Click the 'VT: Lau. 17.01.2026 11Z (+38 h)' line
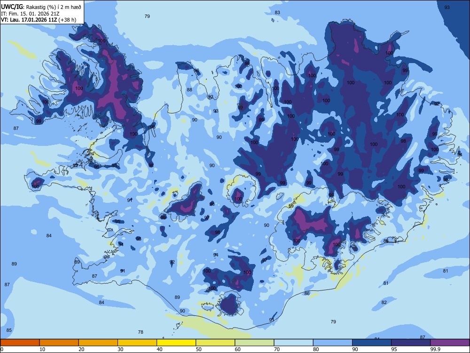This screenshot has width=470, height=353. click(39, 20)
